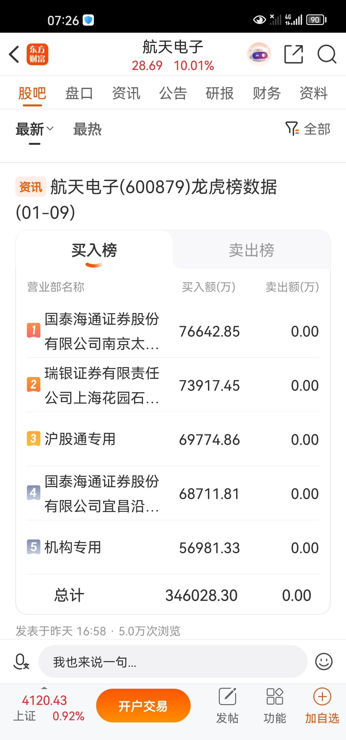Expand the 上证 index ticker arrow

tap(44, 688)
